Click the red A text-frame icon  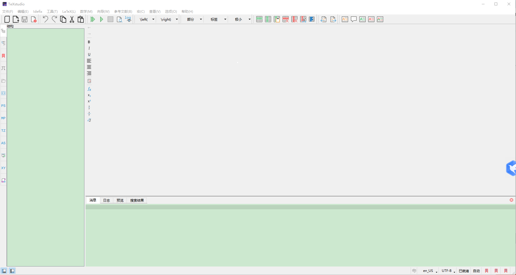(371, 19)
